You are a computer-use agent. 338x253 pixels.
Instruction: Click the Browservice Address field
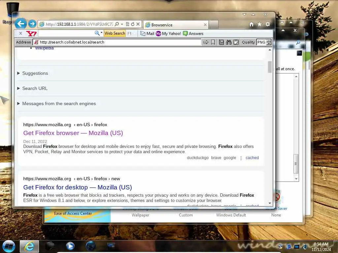click(117, 42)
